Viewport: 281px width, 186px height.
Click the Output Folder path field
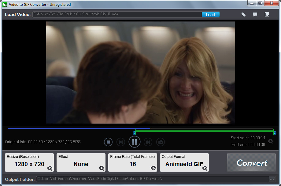pos(152,179)
